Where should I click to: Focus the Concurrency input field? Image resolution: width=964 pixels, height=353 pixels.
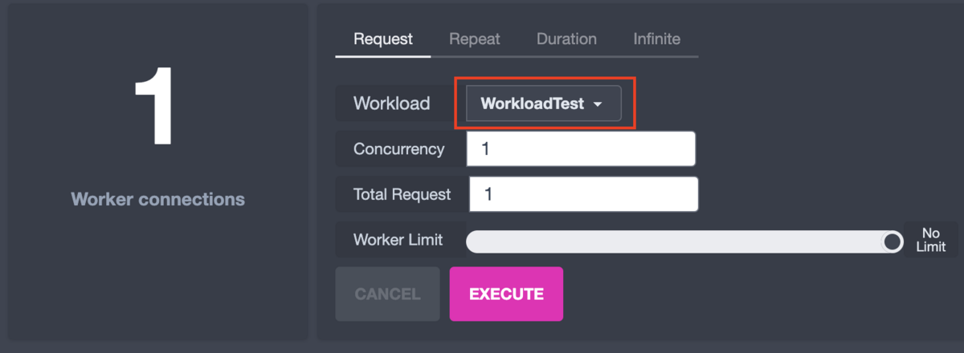click(x=581, y=148)
